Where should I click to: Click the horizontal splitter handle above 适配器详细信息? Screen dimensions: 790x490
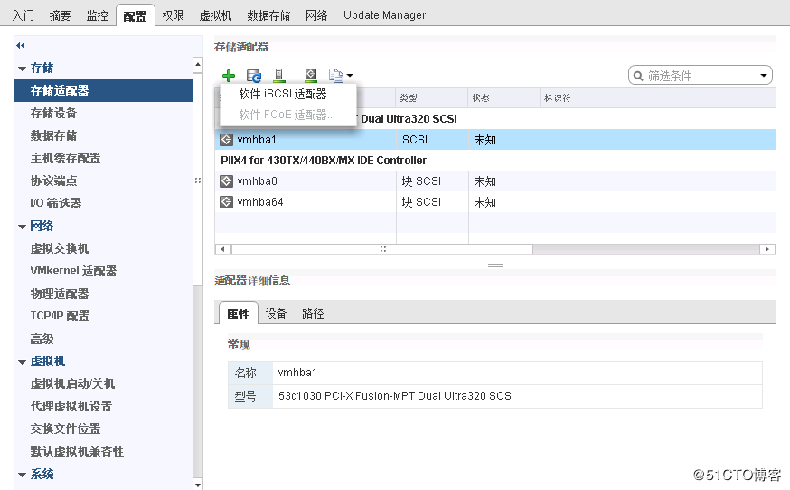pos(495,264)
